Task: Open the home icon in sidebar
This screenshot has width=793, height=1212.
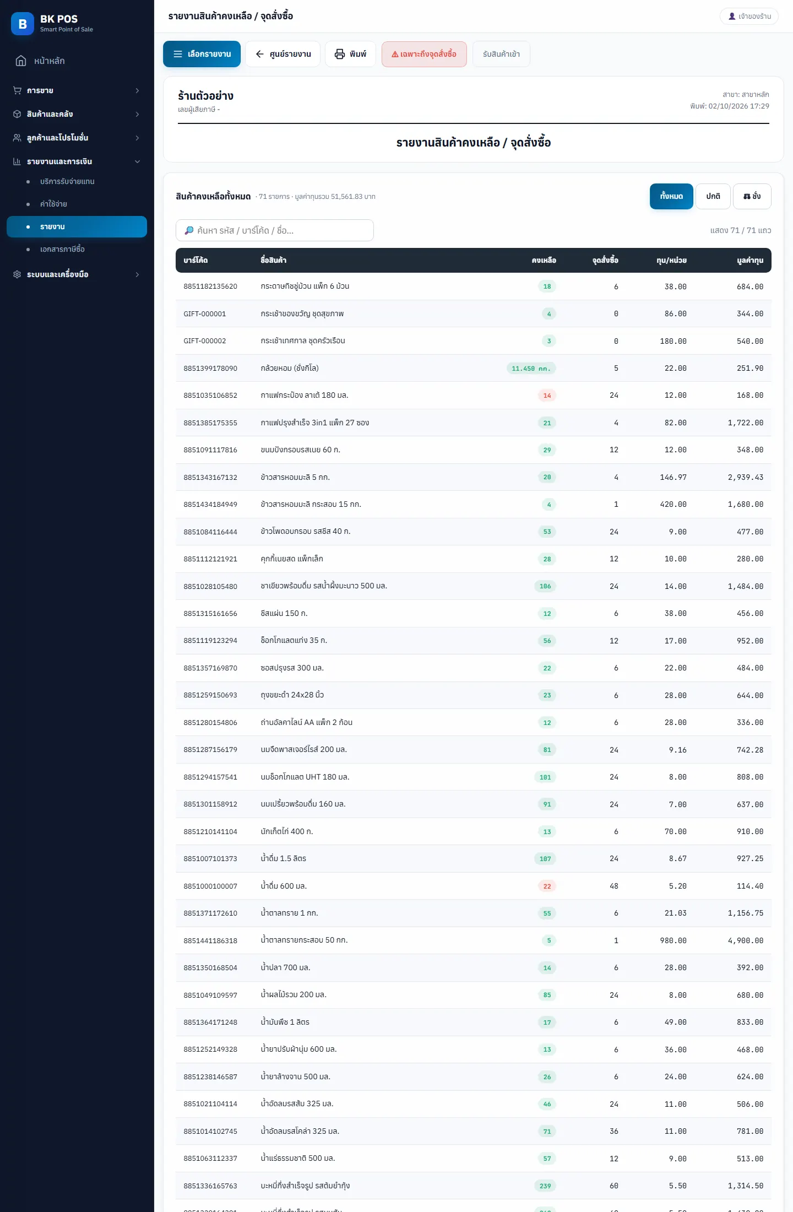Action: tap(21, 61)
